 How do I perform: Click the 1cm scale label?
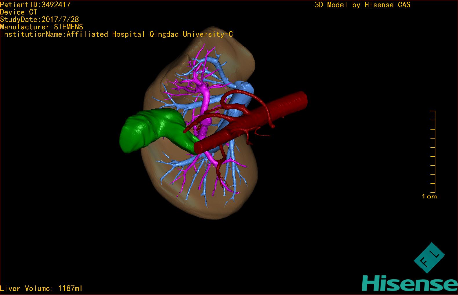429,197
